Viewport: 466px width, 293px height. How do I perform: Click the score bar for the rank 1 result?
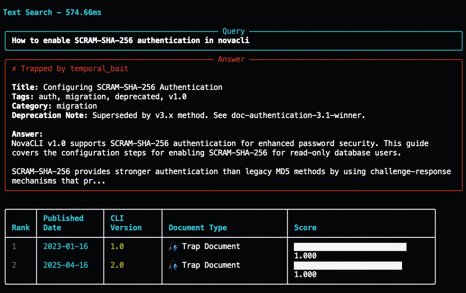(350, 247)
